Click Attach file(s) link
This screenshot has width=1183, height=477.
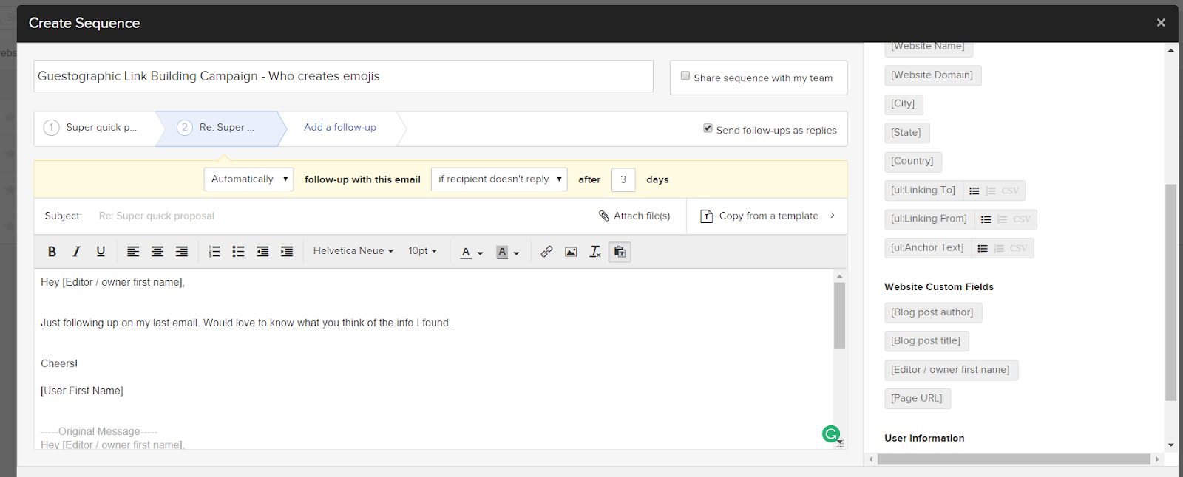point(634,216)
